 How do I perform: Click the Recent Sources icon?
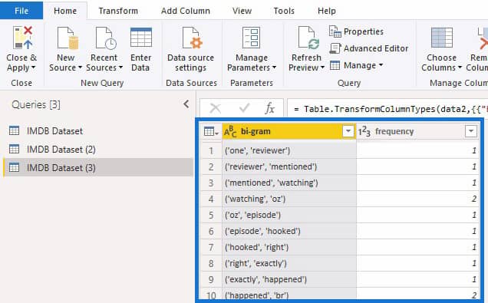click(x=106, y=38)
